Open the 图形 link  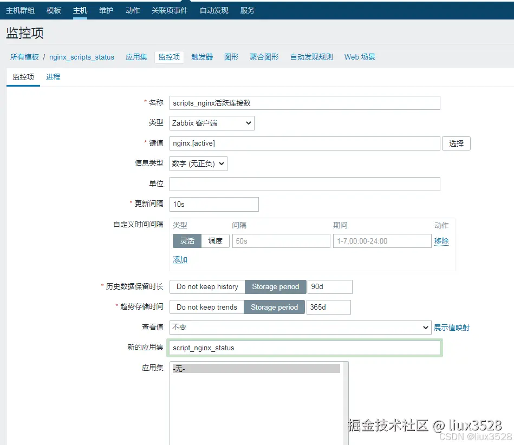(231, 57)
